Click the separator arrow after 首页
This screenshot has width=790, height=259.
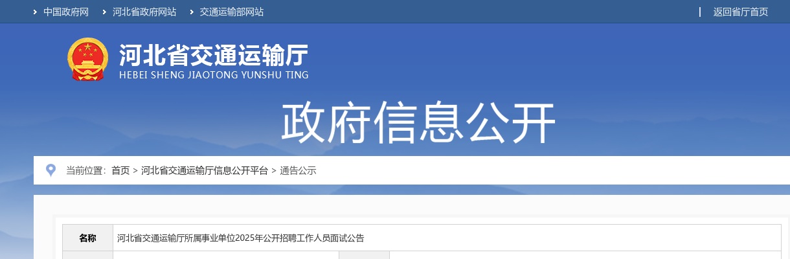[135, 171]
